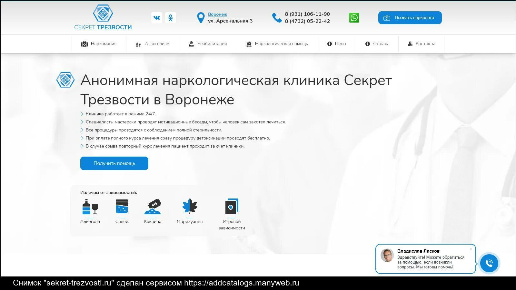Click the line about повторный курс лечения
This screenshot has width=516, height=290.
click(x=165, y=146)
